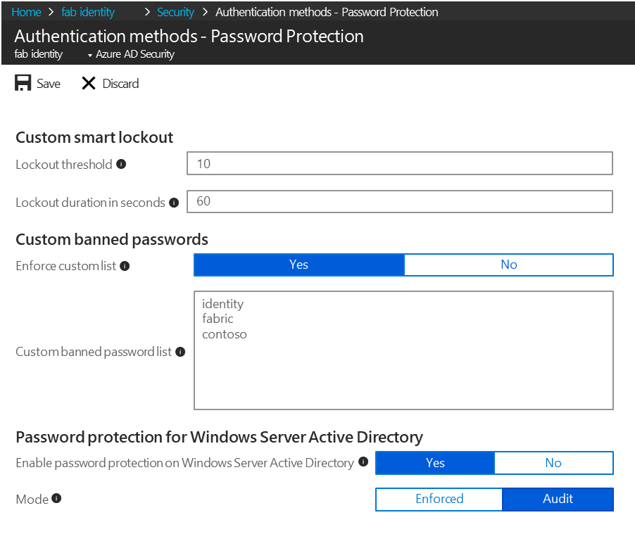Open info tooltip for Custom banned password list
635x534 pixels.
tap(180, 352)
